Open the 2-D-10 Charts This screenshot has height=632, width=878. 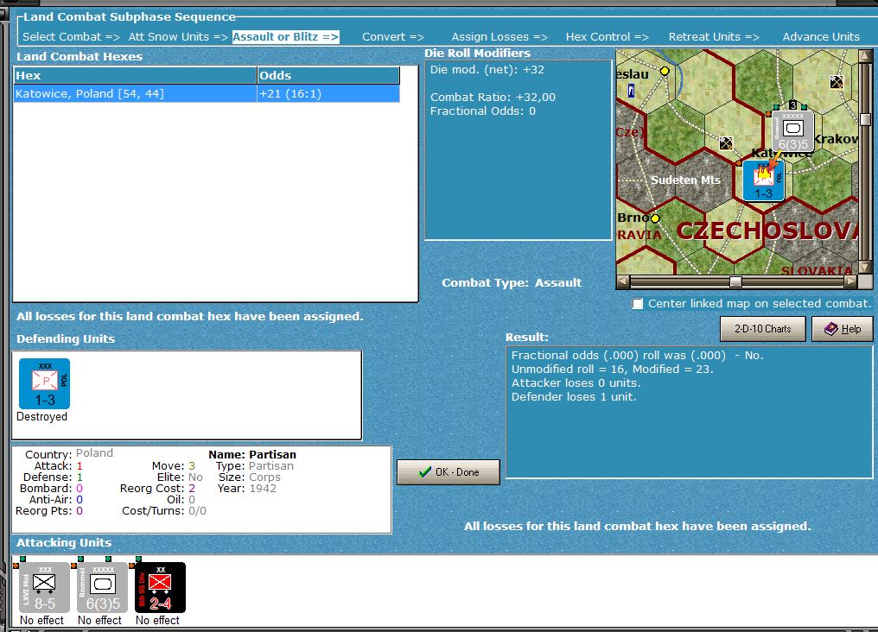763,329
